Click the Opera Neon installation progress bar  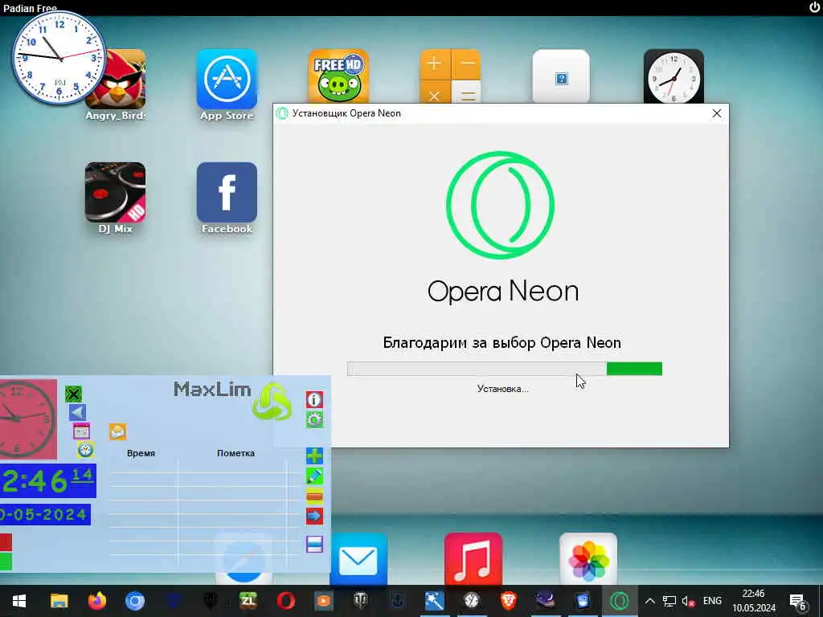[x=505, y=369]
